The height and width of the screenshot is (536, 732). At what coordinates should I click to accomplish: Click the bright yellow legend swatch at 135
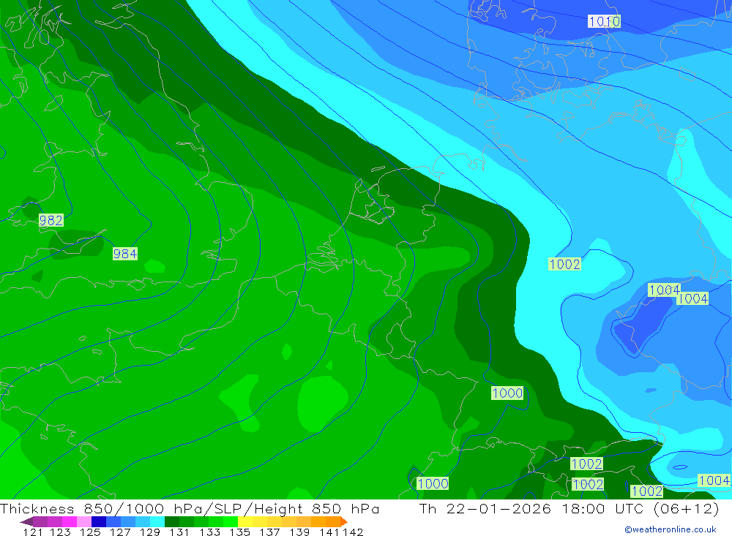(245, 521)
